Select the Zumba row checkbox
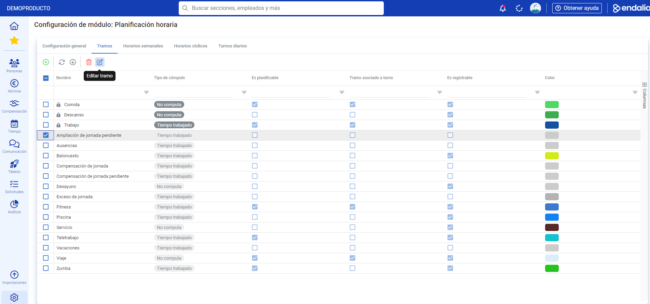650x304 pixels. tap(46, 268)
